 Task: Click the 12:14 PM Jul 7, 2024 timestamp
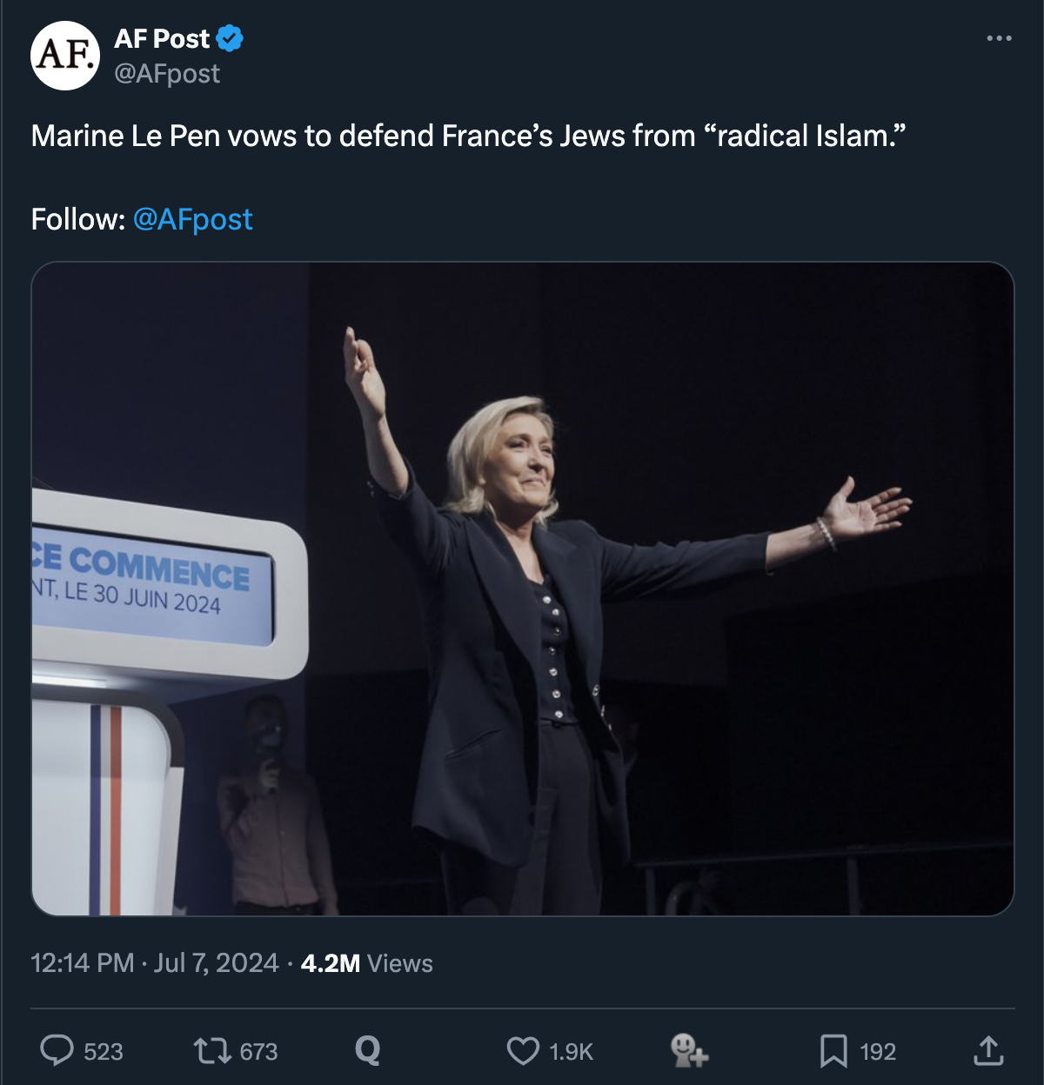click(154, 963)
